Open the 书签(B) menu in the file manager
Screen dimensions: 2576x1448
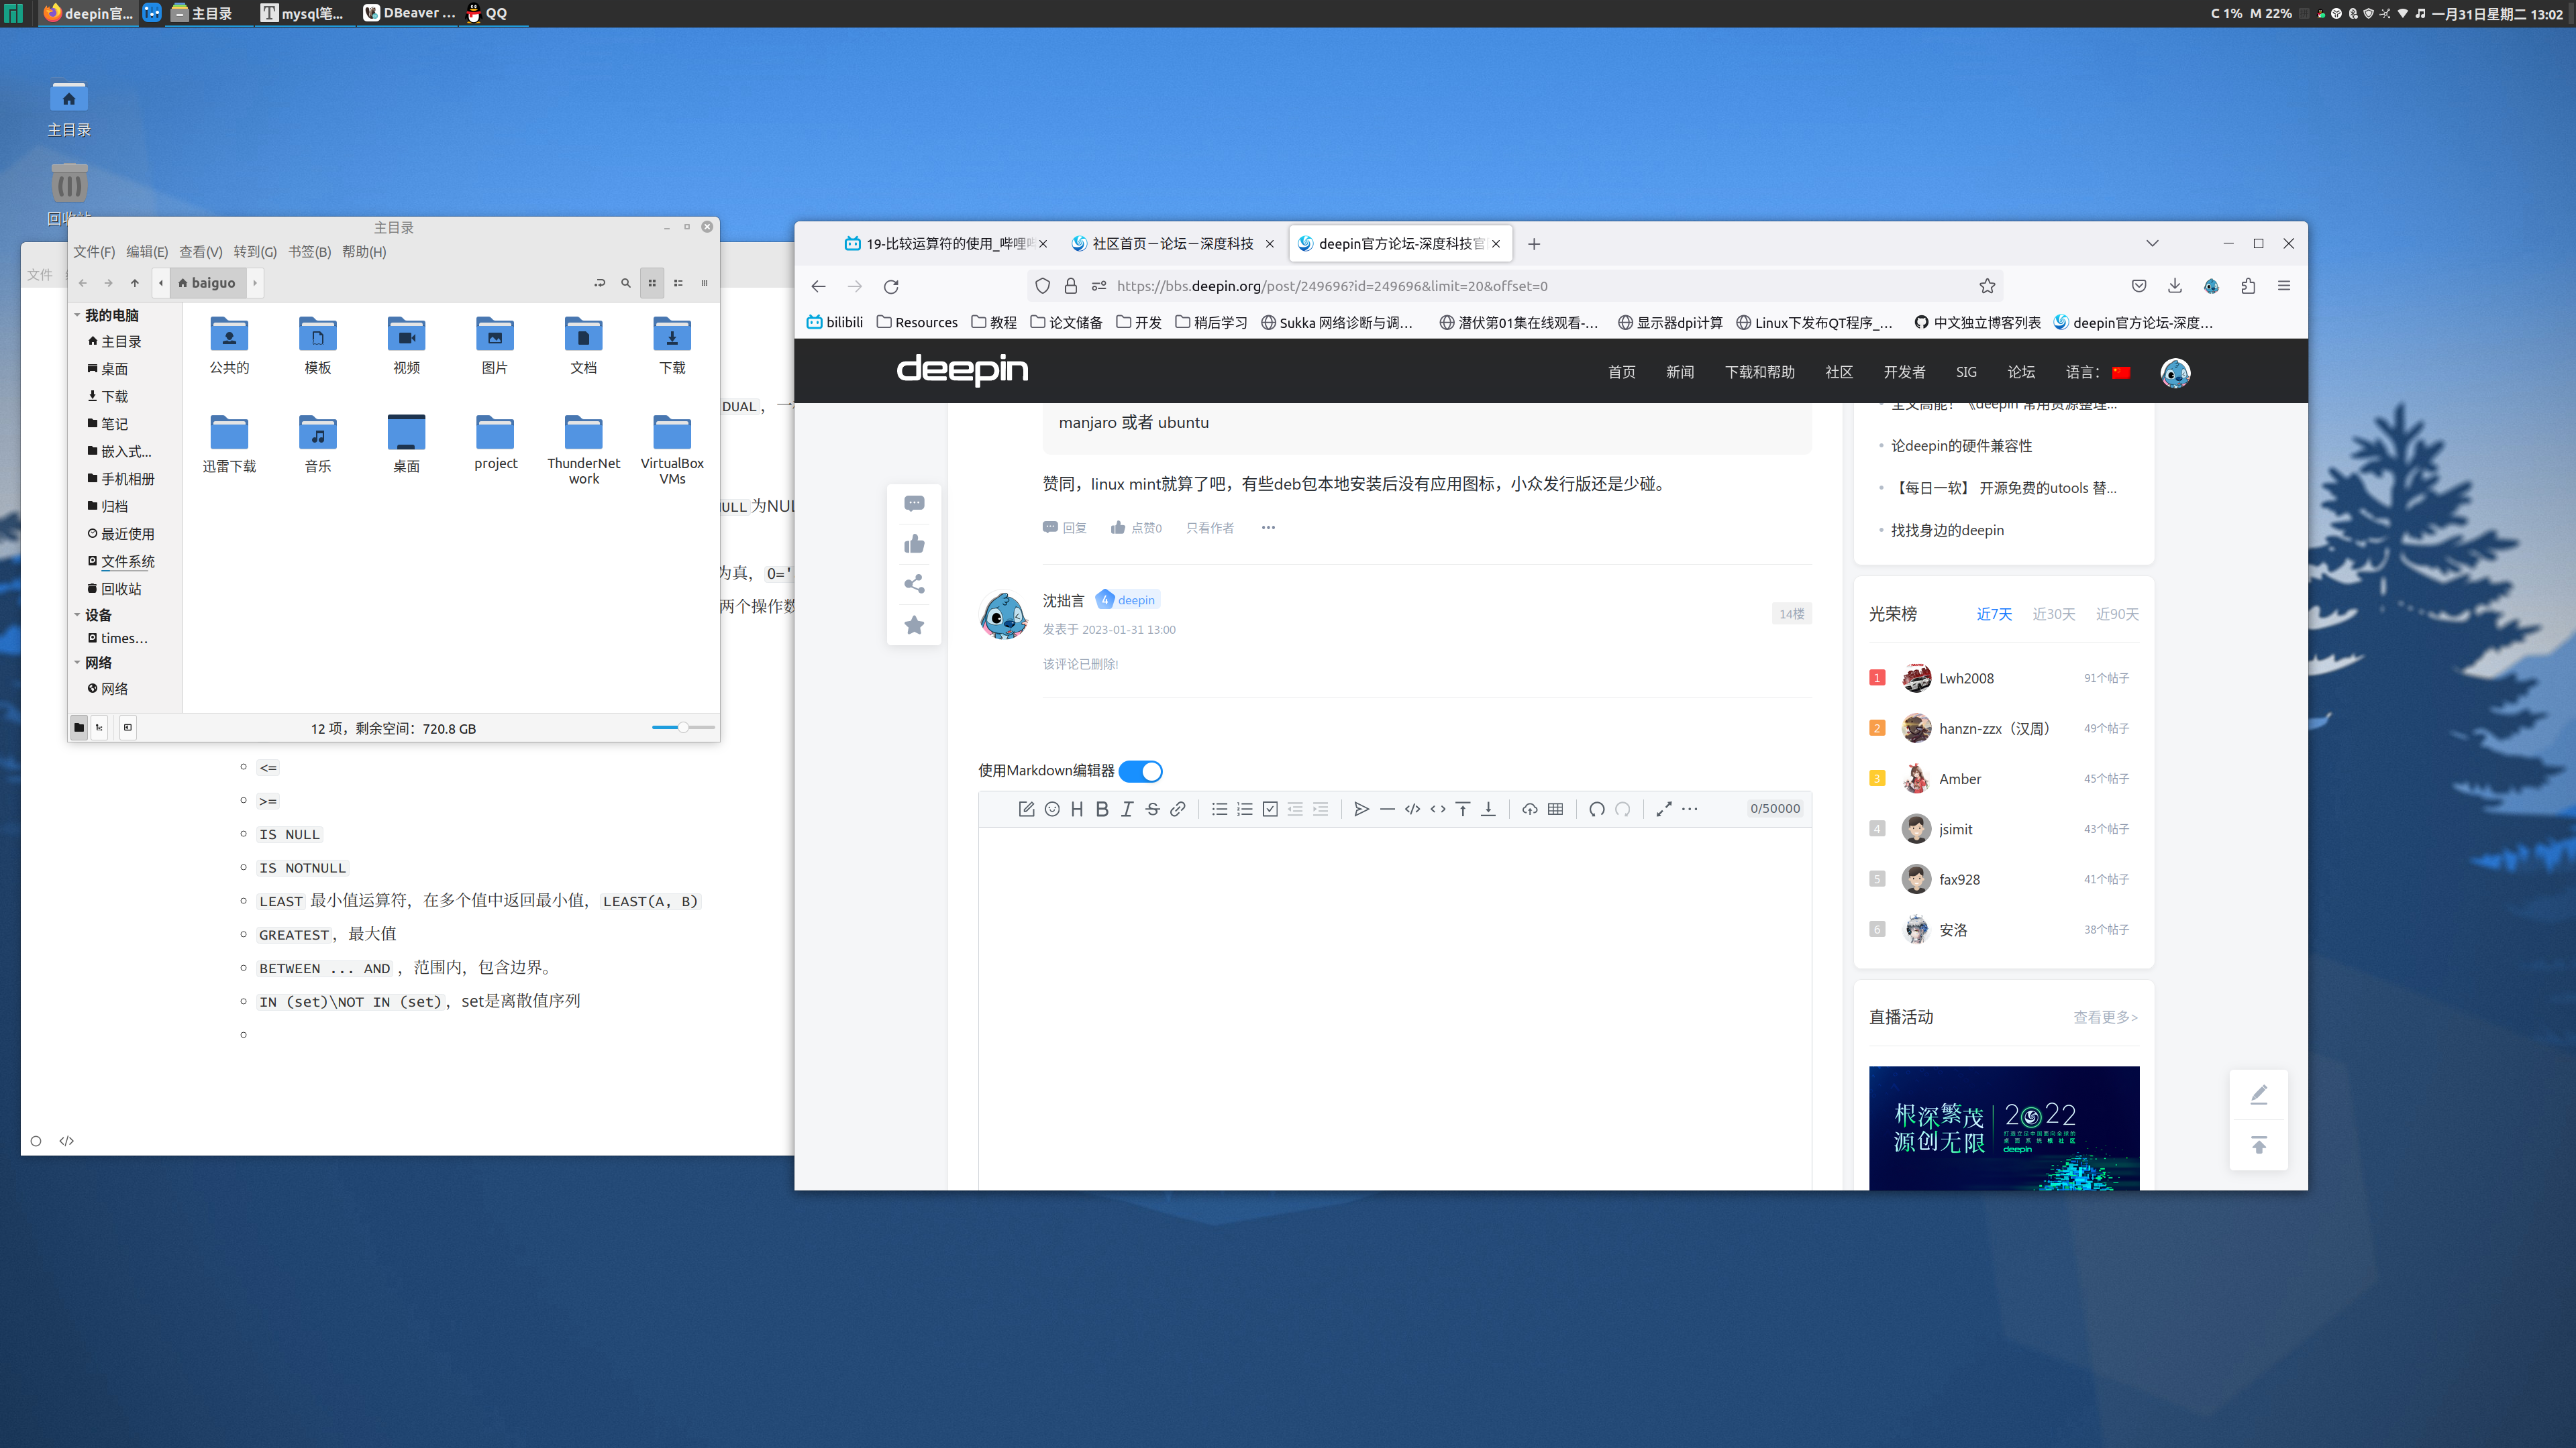[x=309, y=252]
